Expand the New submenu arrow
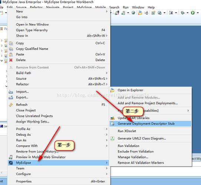 click(x=107, y=11)
